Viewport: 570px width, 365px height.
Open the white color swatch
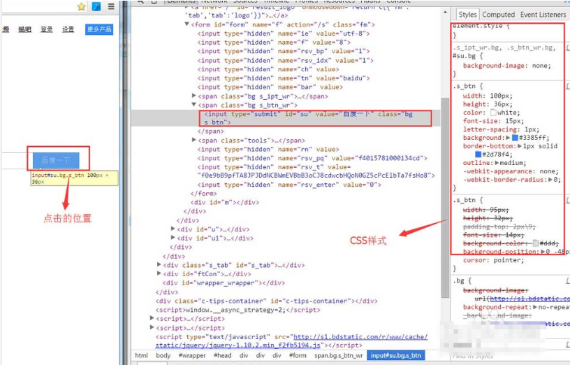[493, 113]
